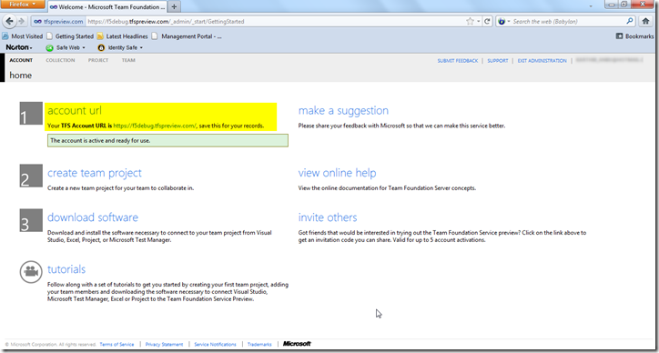Image resolution: width=659 pixels, height=353 pixels.
Task: Click the Reload page icon in address bar
Action: (x=487, y=21)
